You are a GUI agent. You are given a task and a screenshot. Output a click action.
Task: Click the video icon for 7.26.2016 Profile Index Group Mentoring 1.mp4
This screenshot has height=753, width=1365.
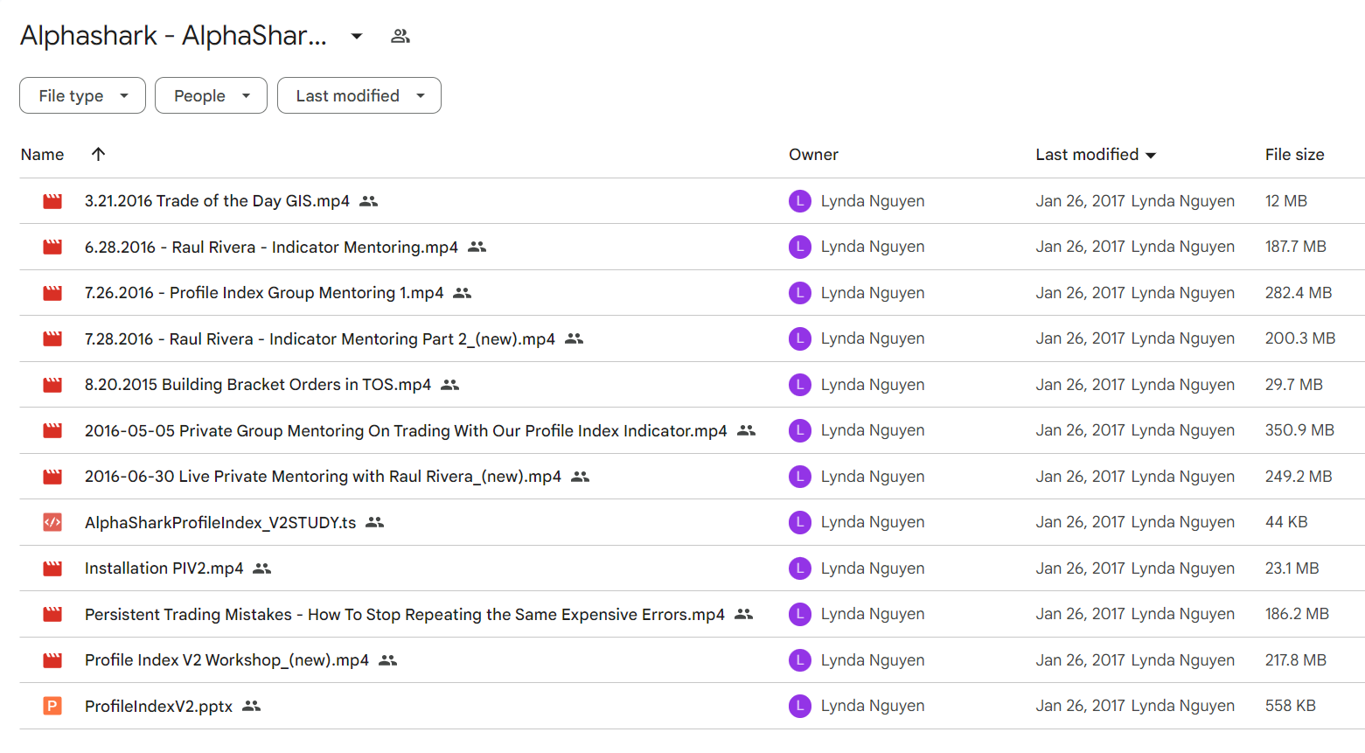[x=52, y=293]
